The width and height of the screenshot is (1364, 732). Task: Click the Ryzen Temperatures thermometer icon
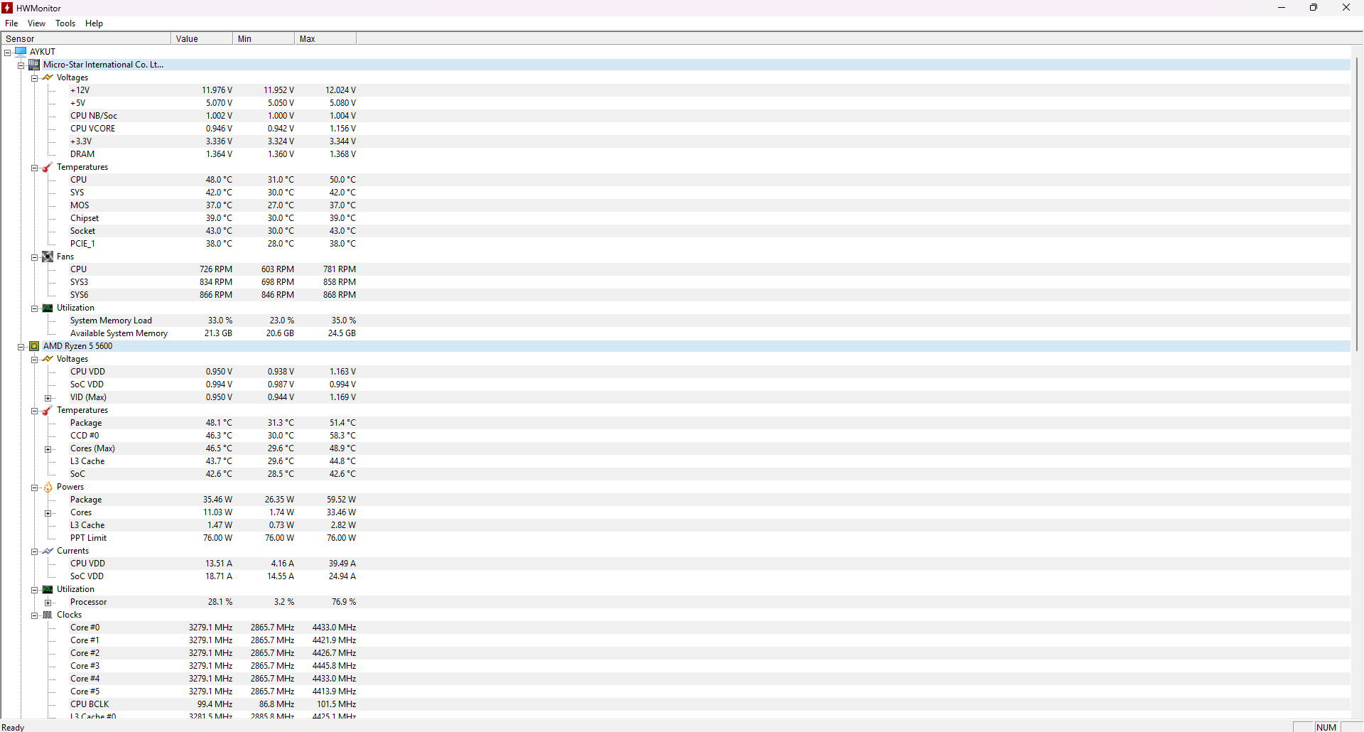click(x=48, y=410)
